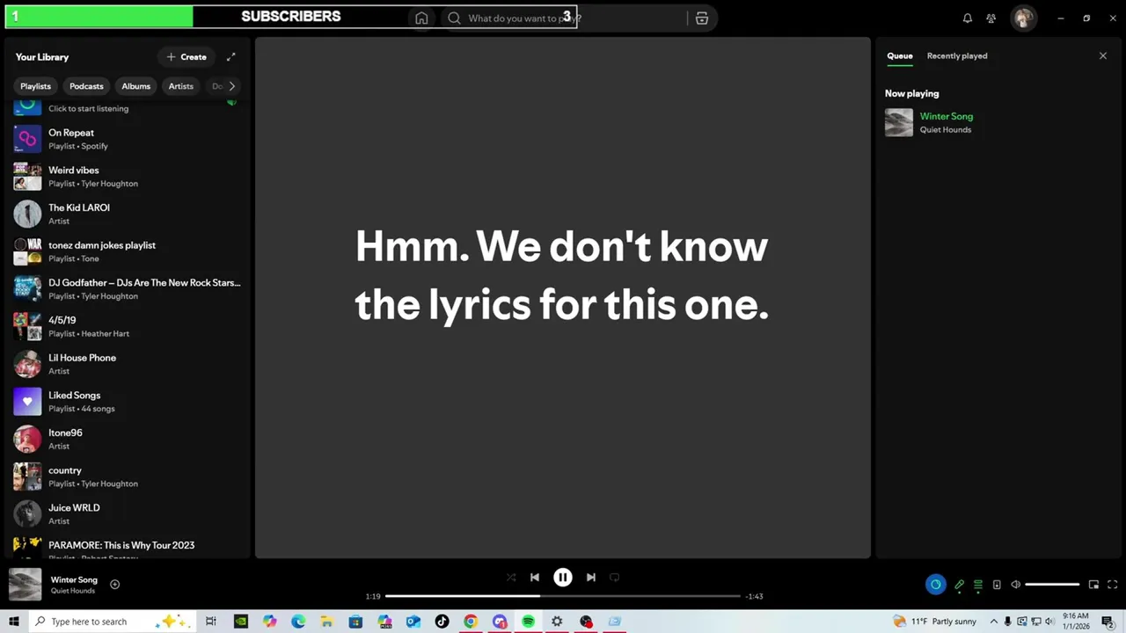1126x633 pixels.
Task: Open tonez damn jokes playlist
Action: [x=128, y=251]
